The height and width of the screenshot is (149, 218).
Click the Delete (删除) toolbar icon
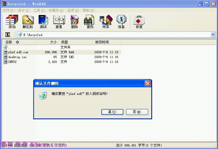(75, 22)
